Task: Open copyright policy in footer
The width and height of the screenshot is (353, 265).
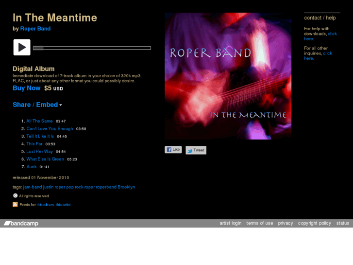Action: pos(315,223)
